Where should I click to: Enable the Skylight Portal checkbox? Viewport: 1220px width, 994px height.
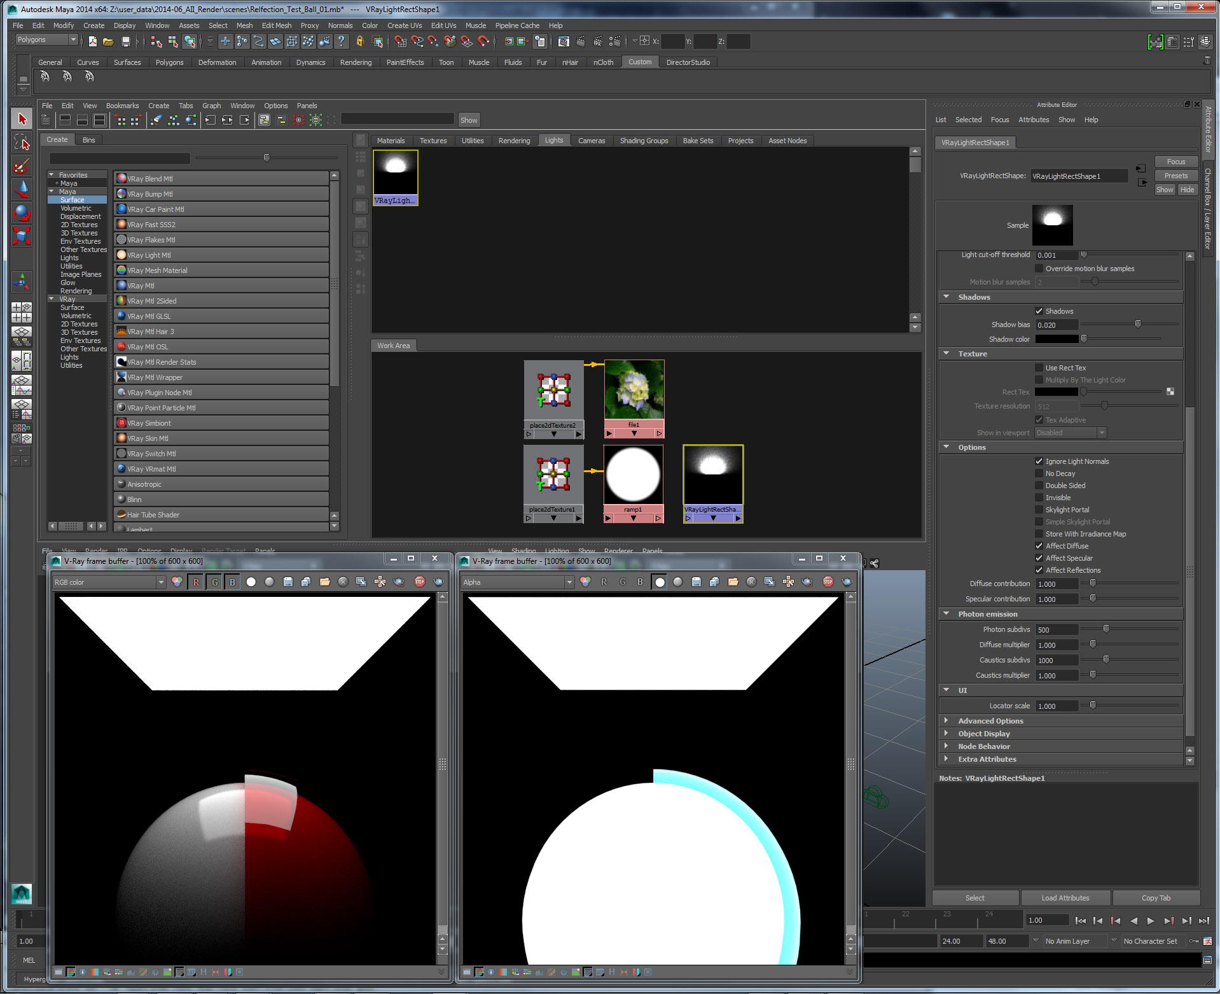pos(1039,510)
